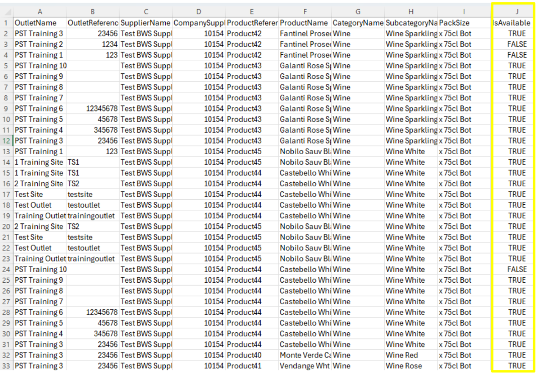This screenshot has height=374, width=538.
Task: Click the Monte Verde product name cell
Action: (x=304, y=355)
